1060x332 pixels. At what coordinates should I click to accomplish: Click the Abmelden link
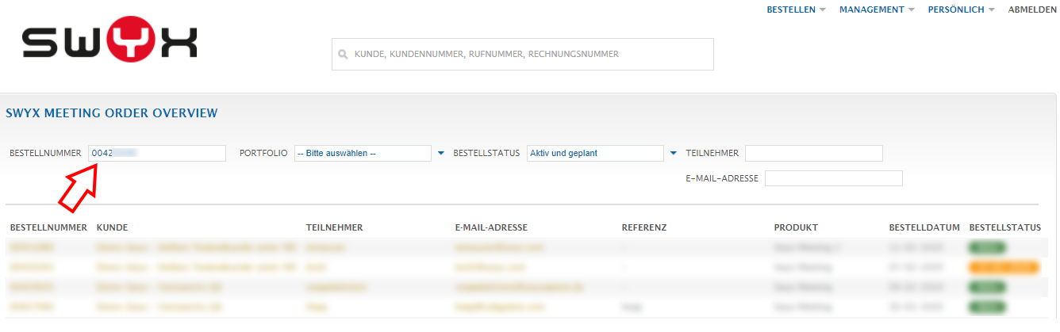pyautogui.click(x=1031, y=10)
